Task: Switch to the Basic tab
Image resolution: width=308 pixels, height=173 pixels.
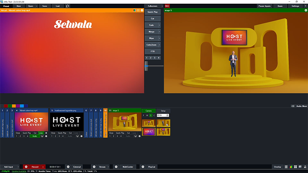Action: (280, 6)
